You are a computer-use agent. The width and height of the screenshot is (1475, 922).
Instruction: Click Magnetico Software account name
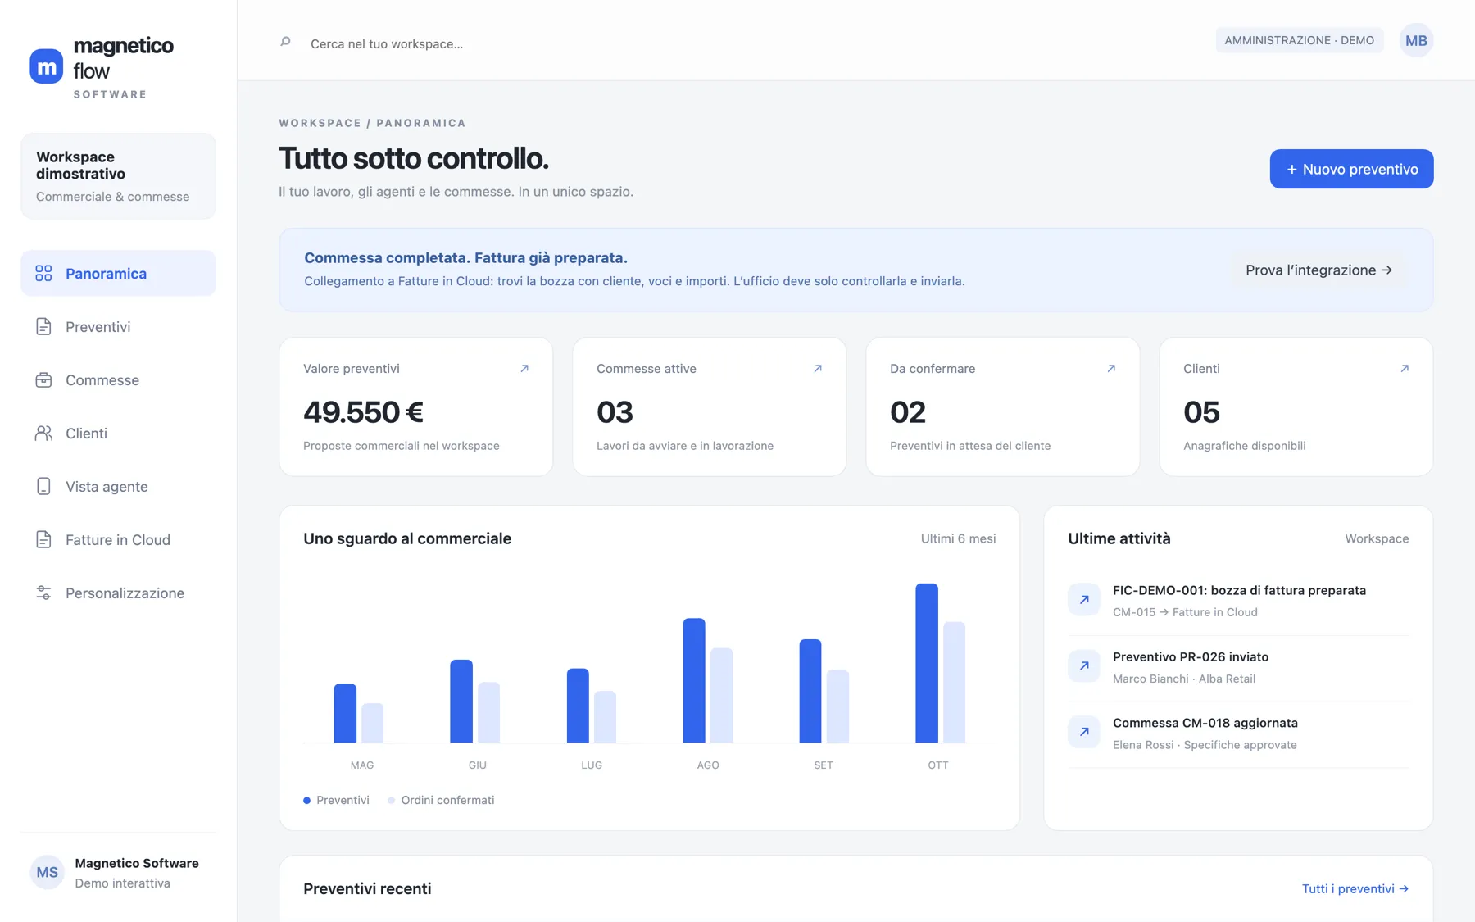[x=137, y=863]
